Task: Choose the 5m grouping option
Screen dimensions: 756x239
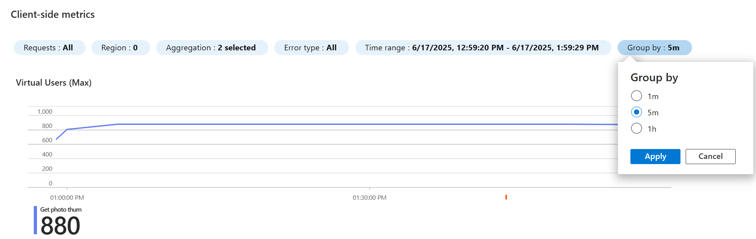Action: 636,112
